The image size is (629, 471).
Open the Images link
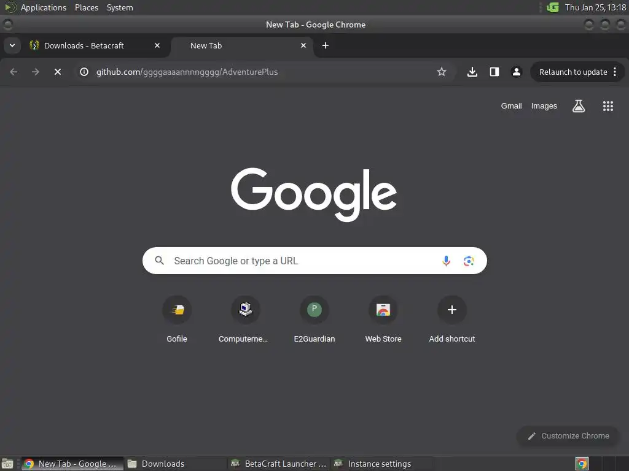pyautogui.click(x=544, y=106)
